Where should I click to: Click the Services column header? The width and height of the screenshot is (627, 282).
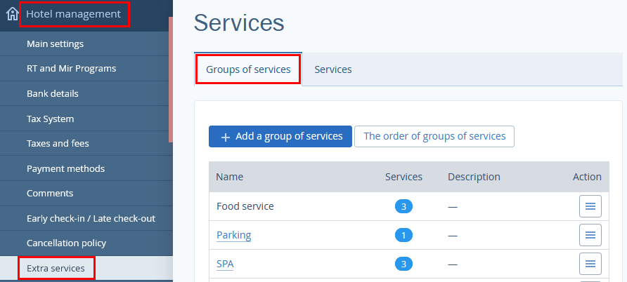[x=403, y=177]
